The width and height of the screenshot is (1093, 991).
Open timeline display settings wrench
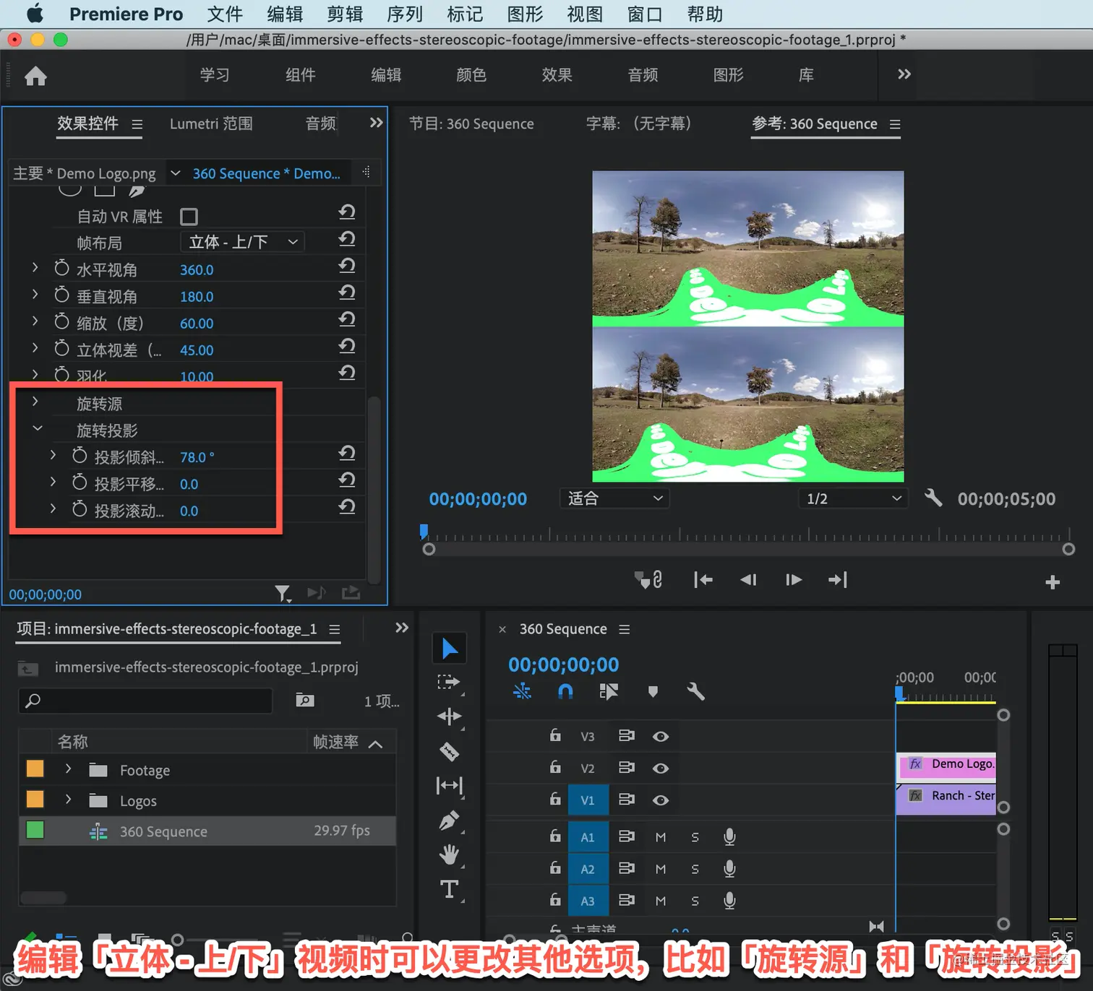click(695, 691)
